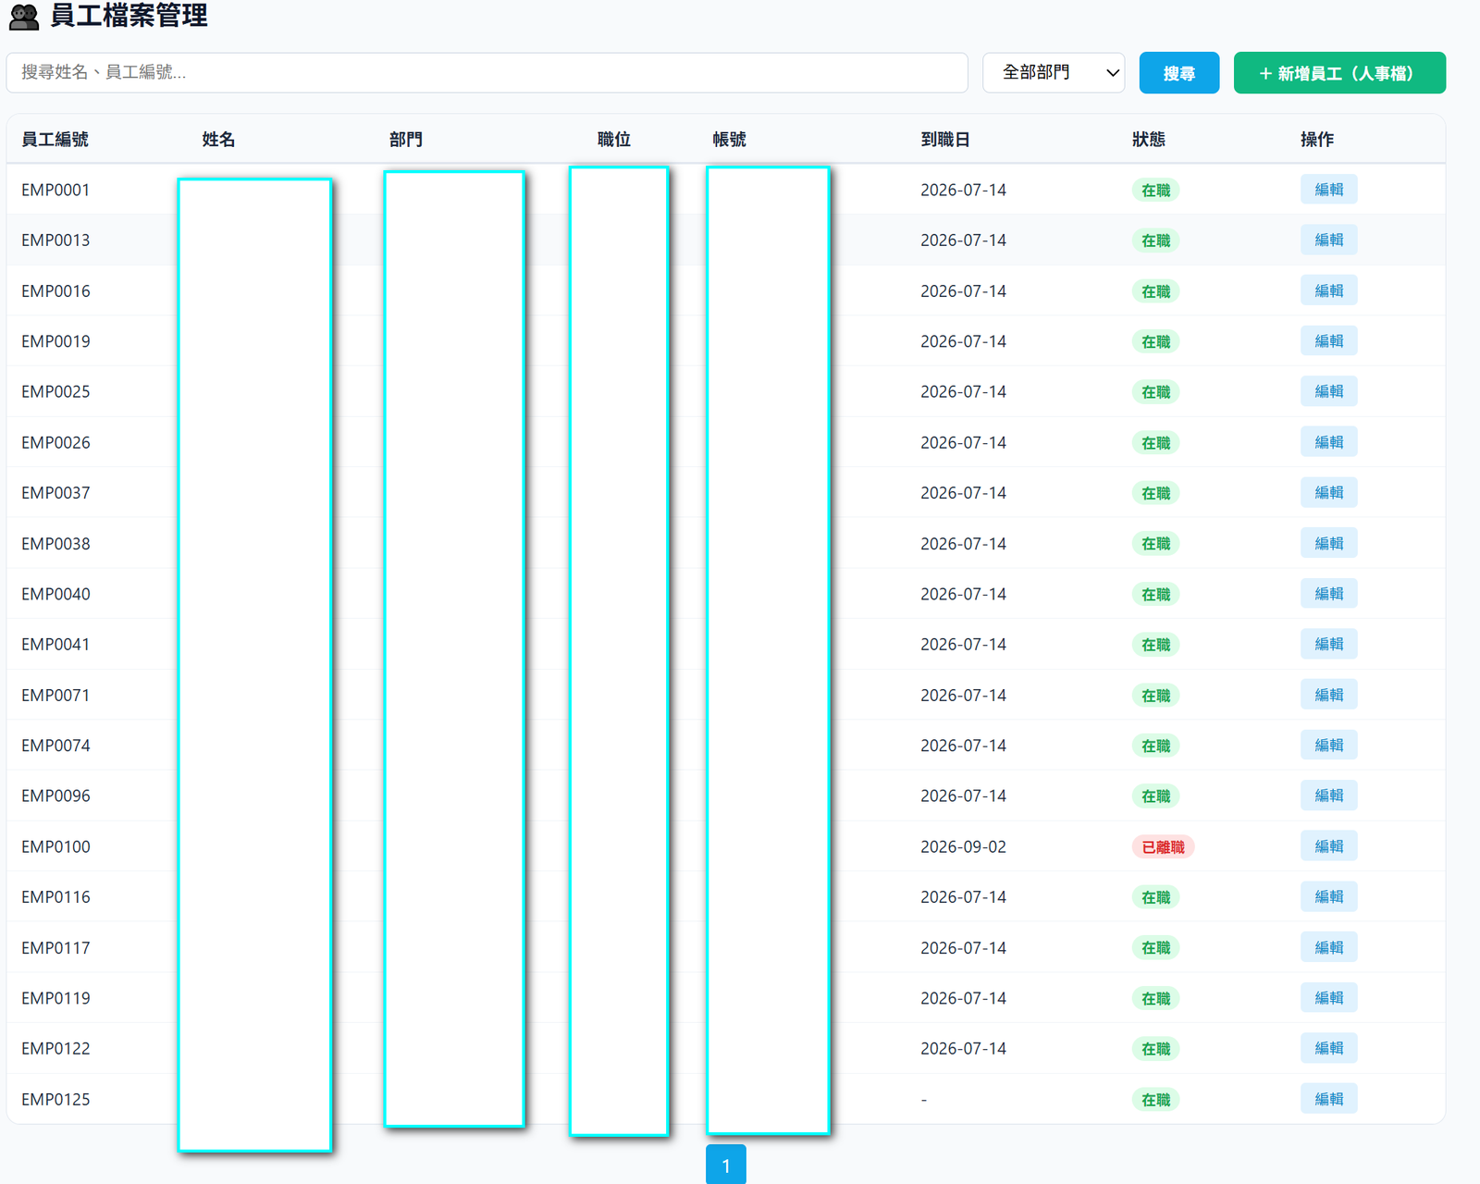Screen dimensions: 1480x1184
Task: Edit employee EMP0071
Action: click(x=1328, y=695)
